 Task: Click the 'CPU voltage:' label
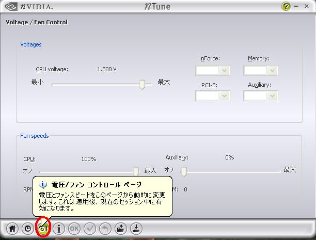(x=52, y=69)
